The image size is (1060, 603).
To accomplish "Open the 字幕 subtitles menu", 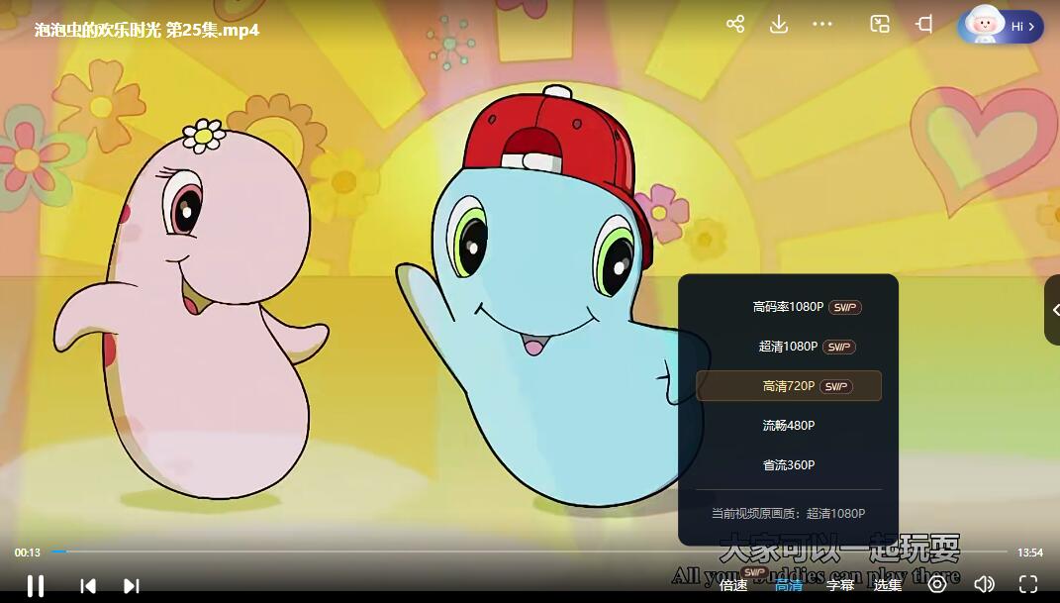I will pos(840,585).
